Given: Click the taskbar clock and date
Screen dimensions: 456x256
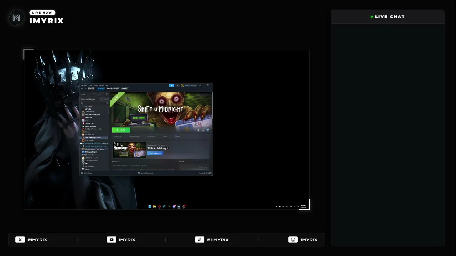Looking at the screenshot, I should point(304,206).
